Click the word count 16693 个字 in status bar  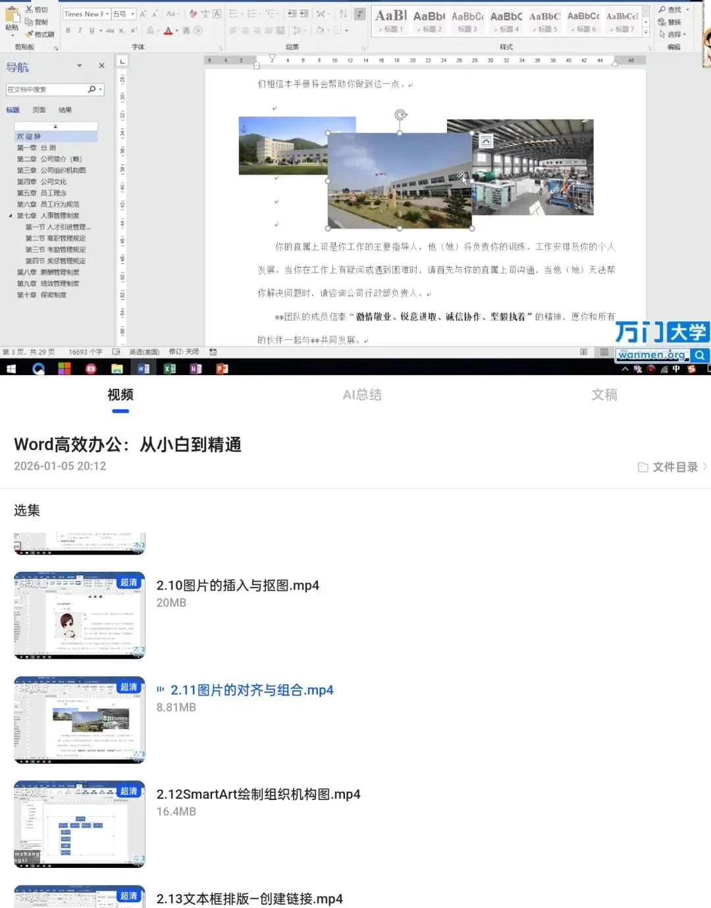[86, 352]
